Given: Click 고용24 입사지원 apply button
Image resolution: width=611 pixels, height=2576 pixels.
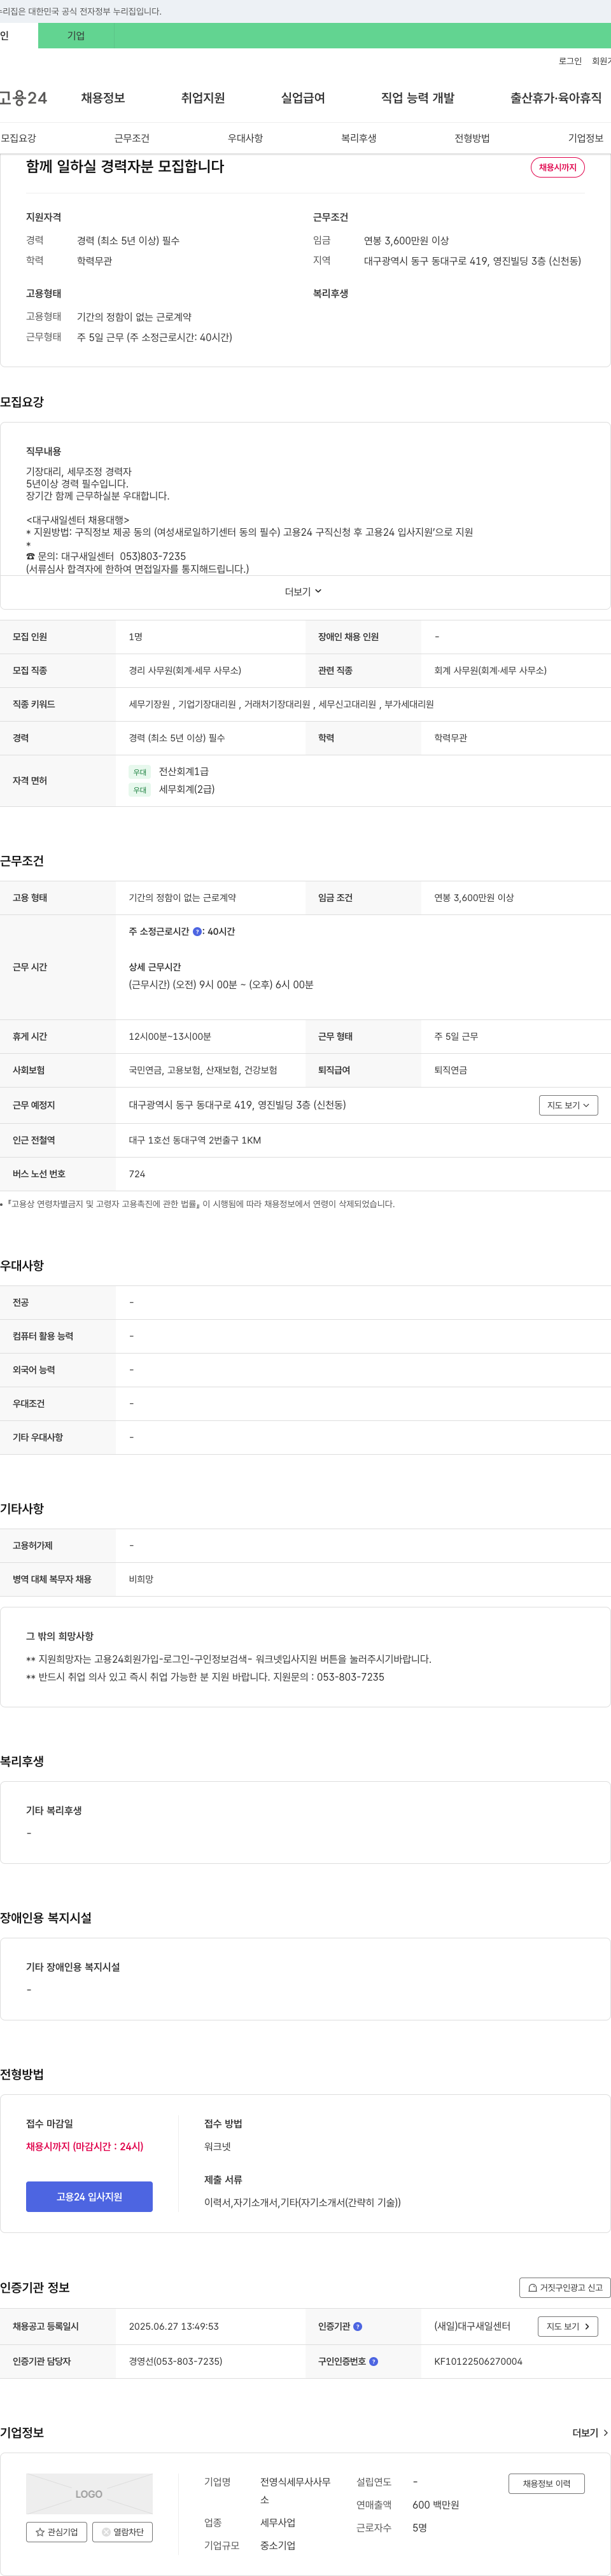Looking at the screenshot, I should [89, 2196].
